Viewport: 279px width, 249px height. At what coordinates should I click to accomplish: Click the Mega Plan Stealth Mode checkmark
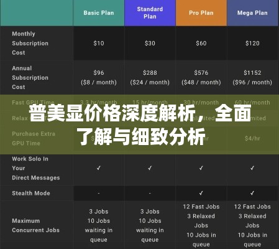coord(252,193)
